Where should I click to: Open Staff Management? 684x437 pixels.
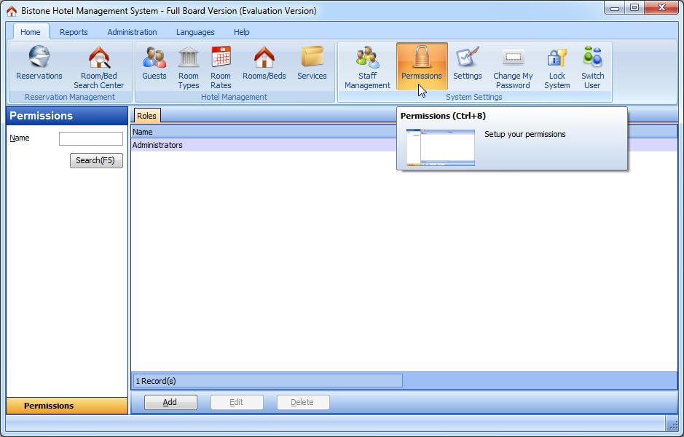367,64
